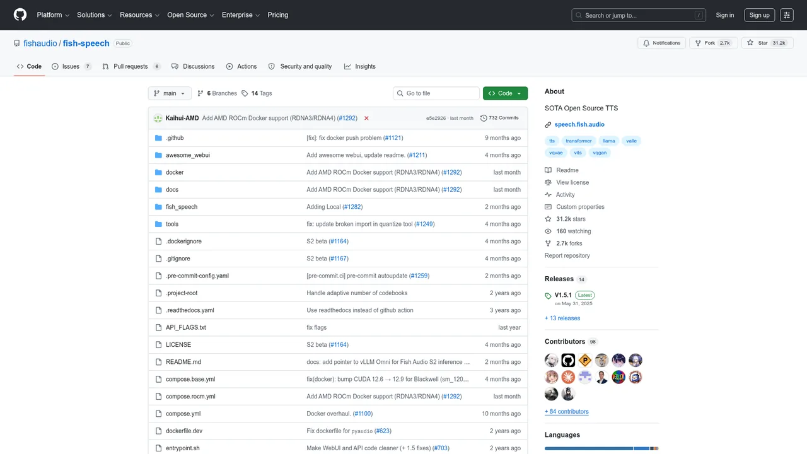
Task: Switch to the Insights tab
Action: pyautogui.click(x=360, y=66)
